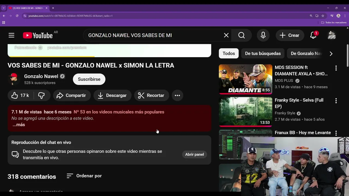
Task: Click the Recortar clip button
Action: click(x=151, y=95)
